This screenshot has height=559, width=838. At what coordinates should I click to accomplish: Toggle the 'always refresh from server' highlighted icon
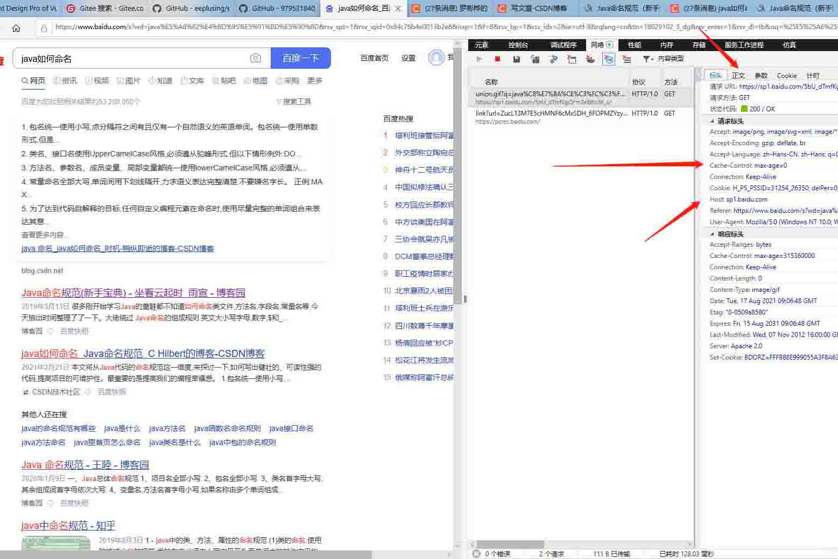coord(608,59)
